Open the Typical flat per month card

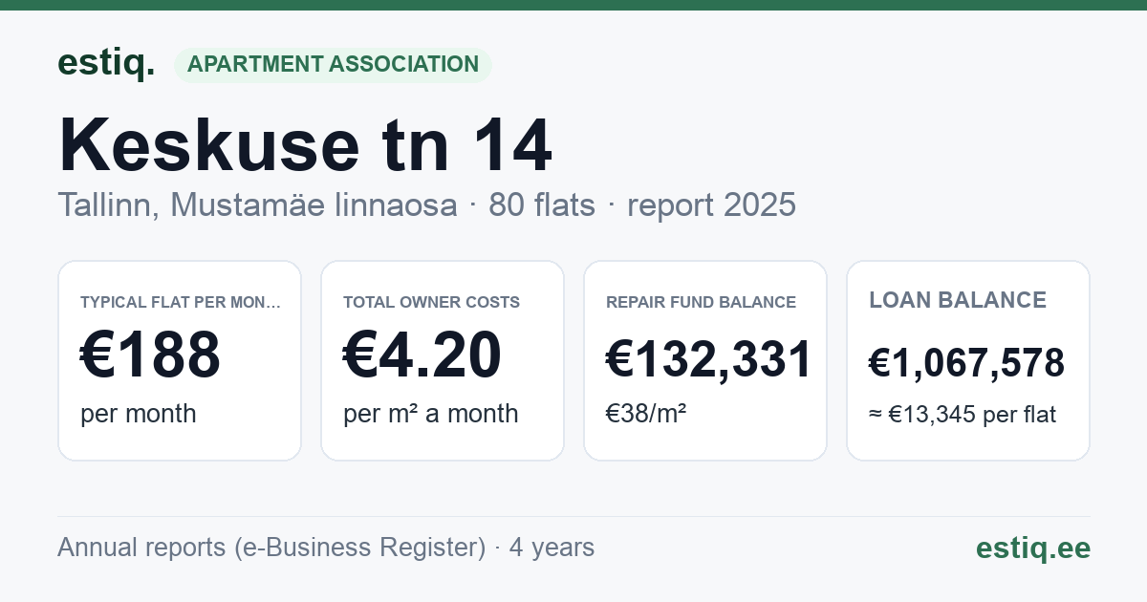click(x=180, y=360)
